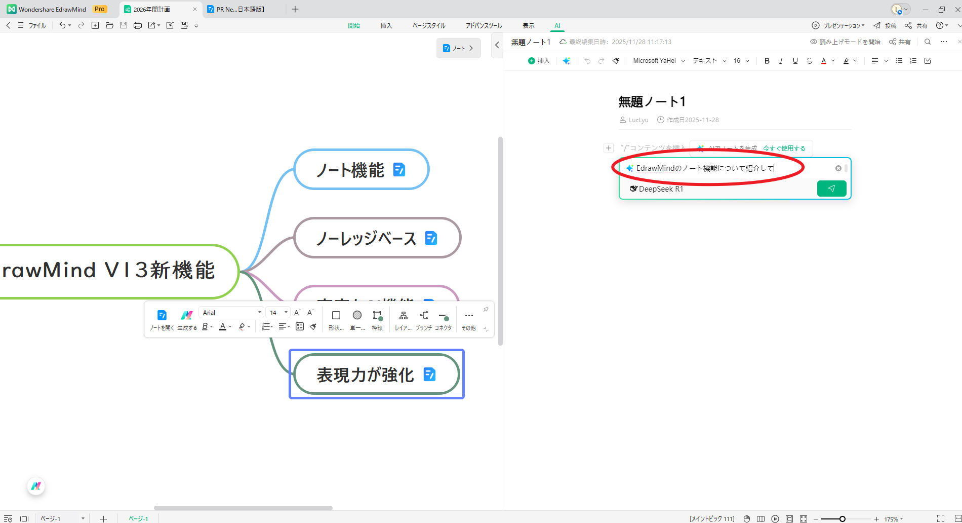Screen dimensions: 962x523
Task: Toggle italic formatting in the note editor
Action: point(781,60)
